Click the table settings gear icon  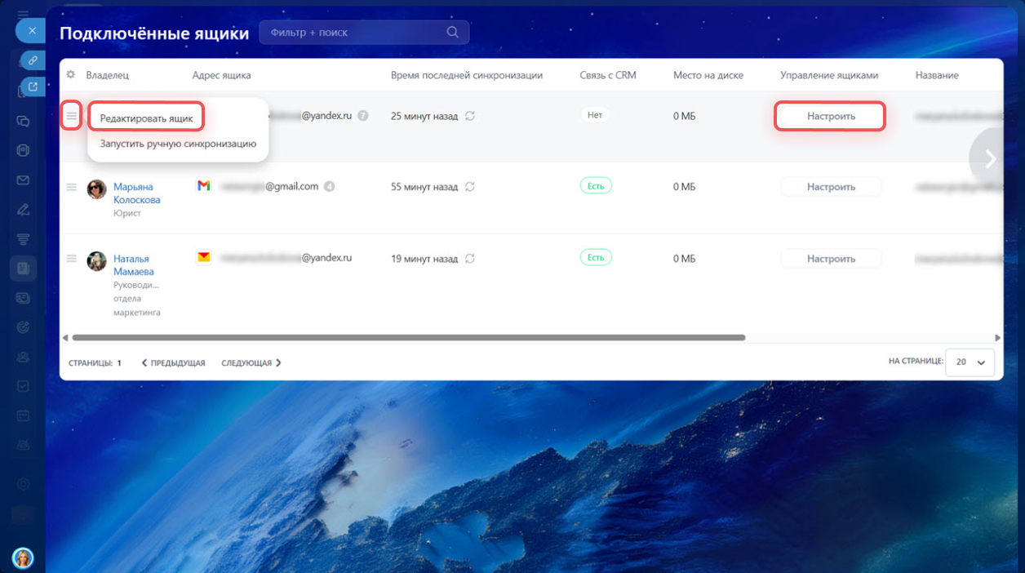pos(71,75)
